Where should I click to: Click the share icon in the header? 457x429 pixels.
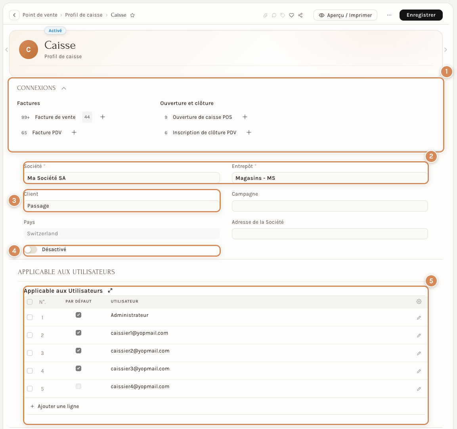300,15
